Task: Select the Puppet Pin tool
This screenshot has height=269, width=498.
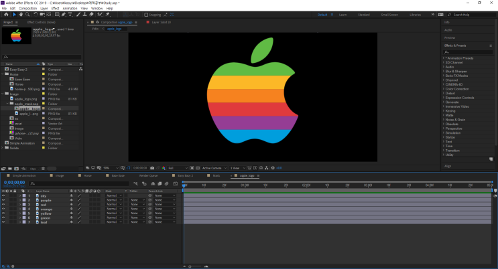Action: point(108,15)
